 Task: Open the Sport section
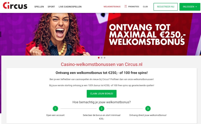[51, 7]
